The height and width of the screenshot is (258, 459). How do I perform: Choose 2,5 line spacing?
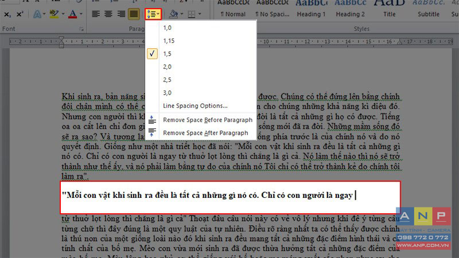coord(201,80)
